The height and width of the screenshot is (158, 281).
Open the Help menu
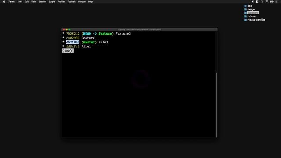(x=90, y=2)
